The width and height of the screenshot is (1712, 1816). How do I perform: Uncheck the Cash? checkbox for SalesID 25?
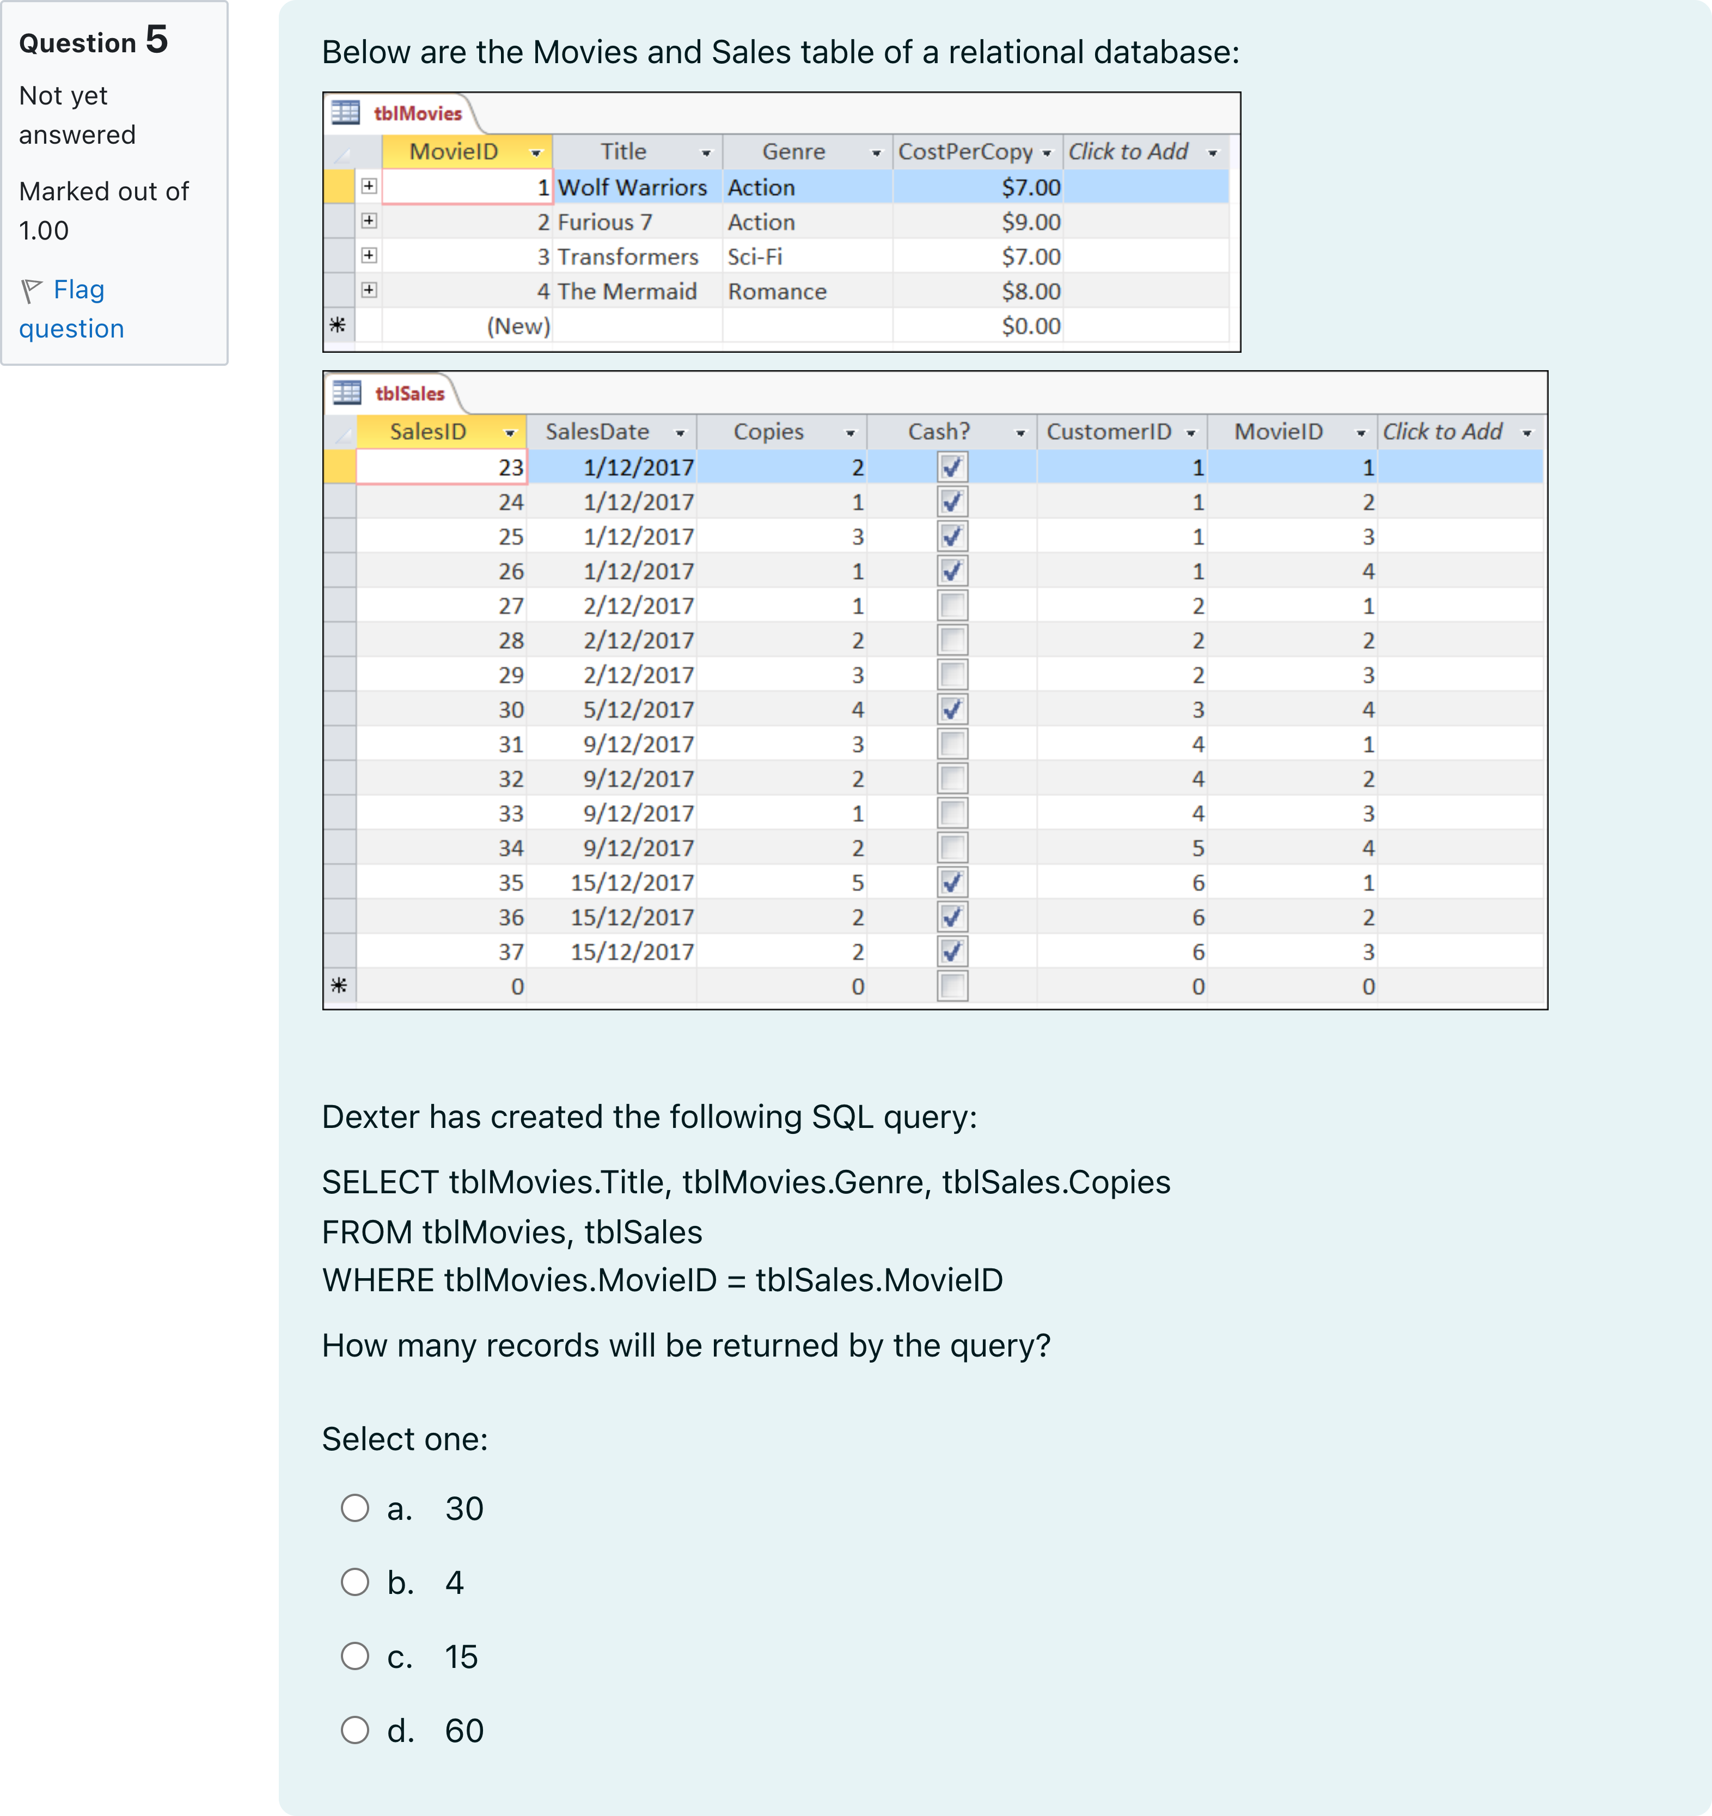(952, 536)
